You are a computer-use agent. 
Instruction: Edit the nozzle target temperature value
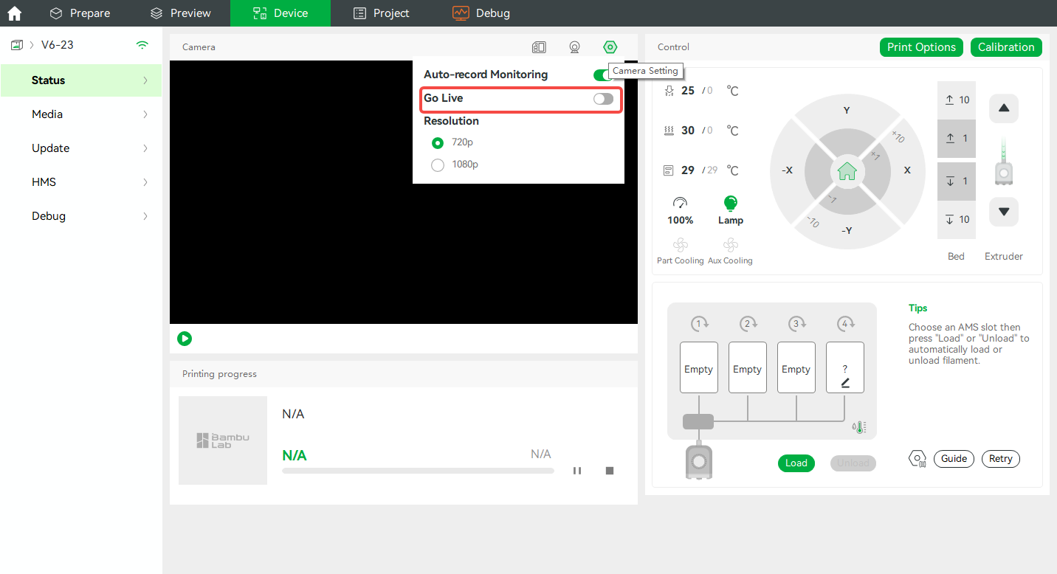pos(710,91)
